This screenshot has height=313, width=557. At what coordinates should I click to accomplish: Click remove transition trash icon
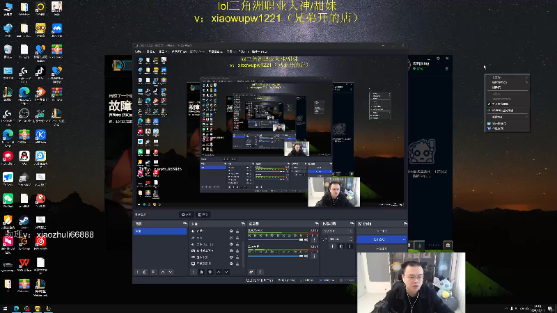click(x=341, y=246)
